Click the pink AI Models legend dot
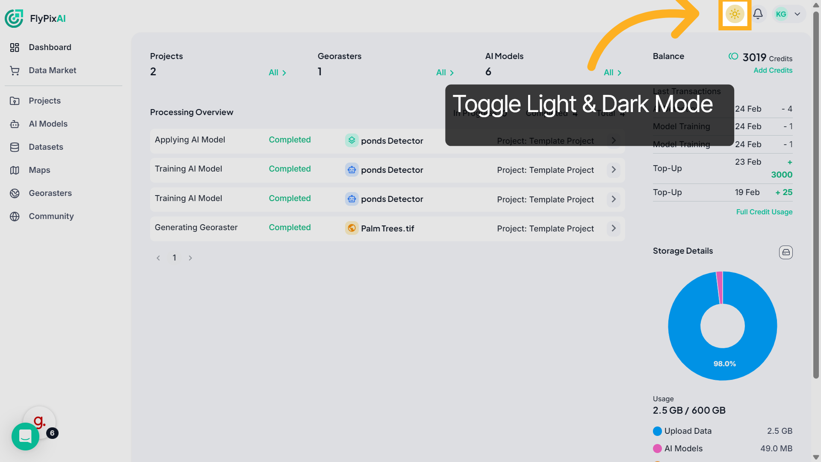Image resolution: width=821 pixels, height=462 pixels. pos(657,449)
